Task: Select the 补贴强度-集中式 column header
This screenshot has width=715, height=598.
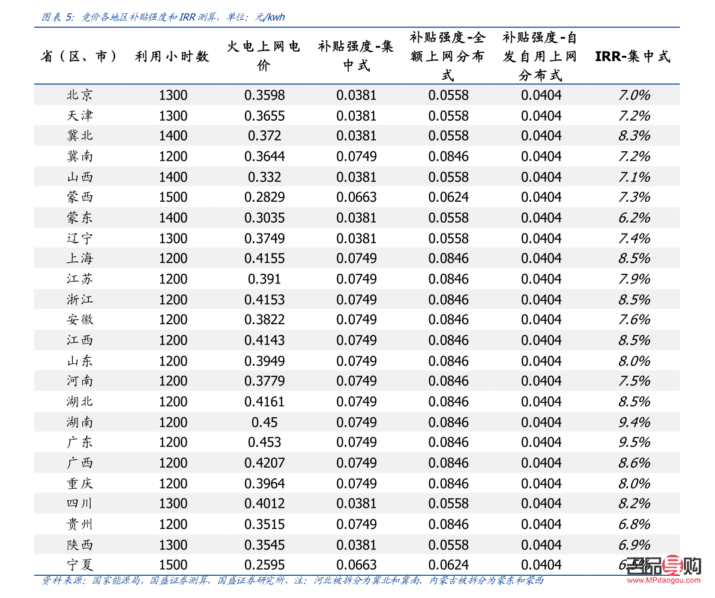Action: click(355, 56)
